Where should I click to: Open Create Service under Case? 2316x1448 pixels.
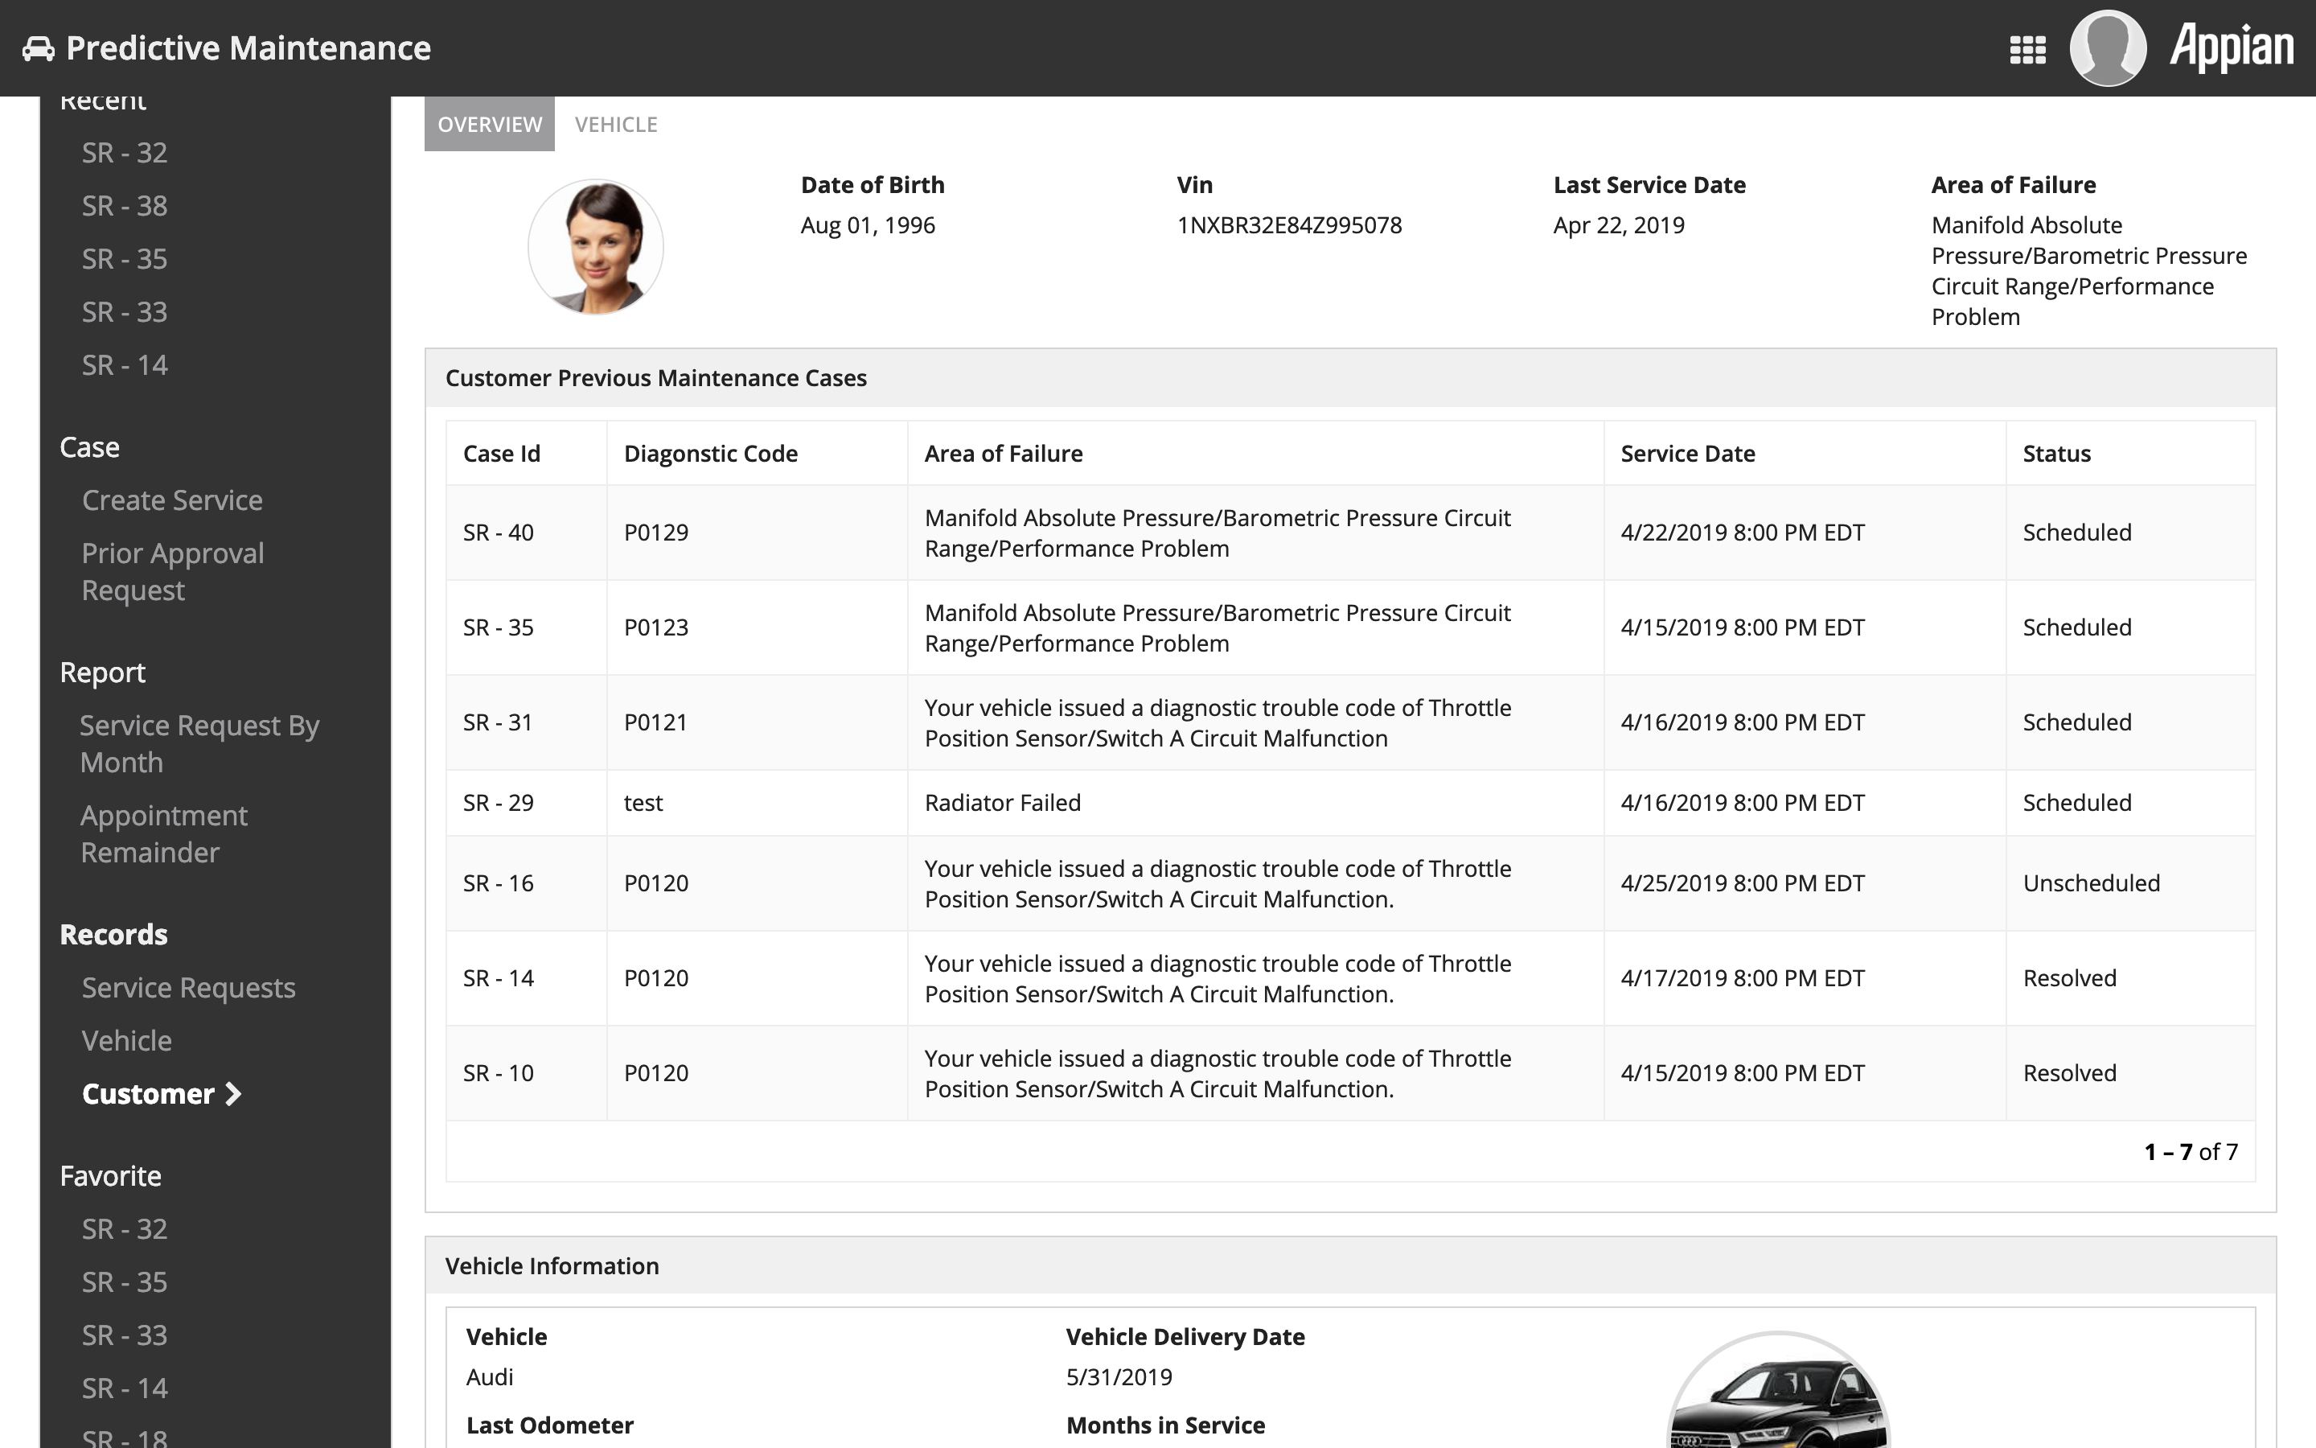tap(172, 500)
